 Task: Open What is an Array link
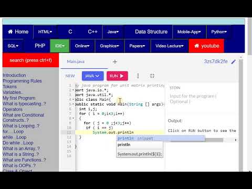point(21,149)
